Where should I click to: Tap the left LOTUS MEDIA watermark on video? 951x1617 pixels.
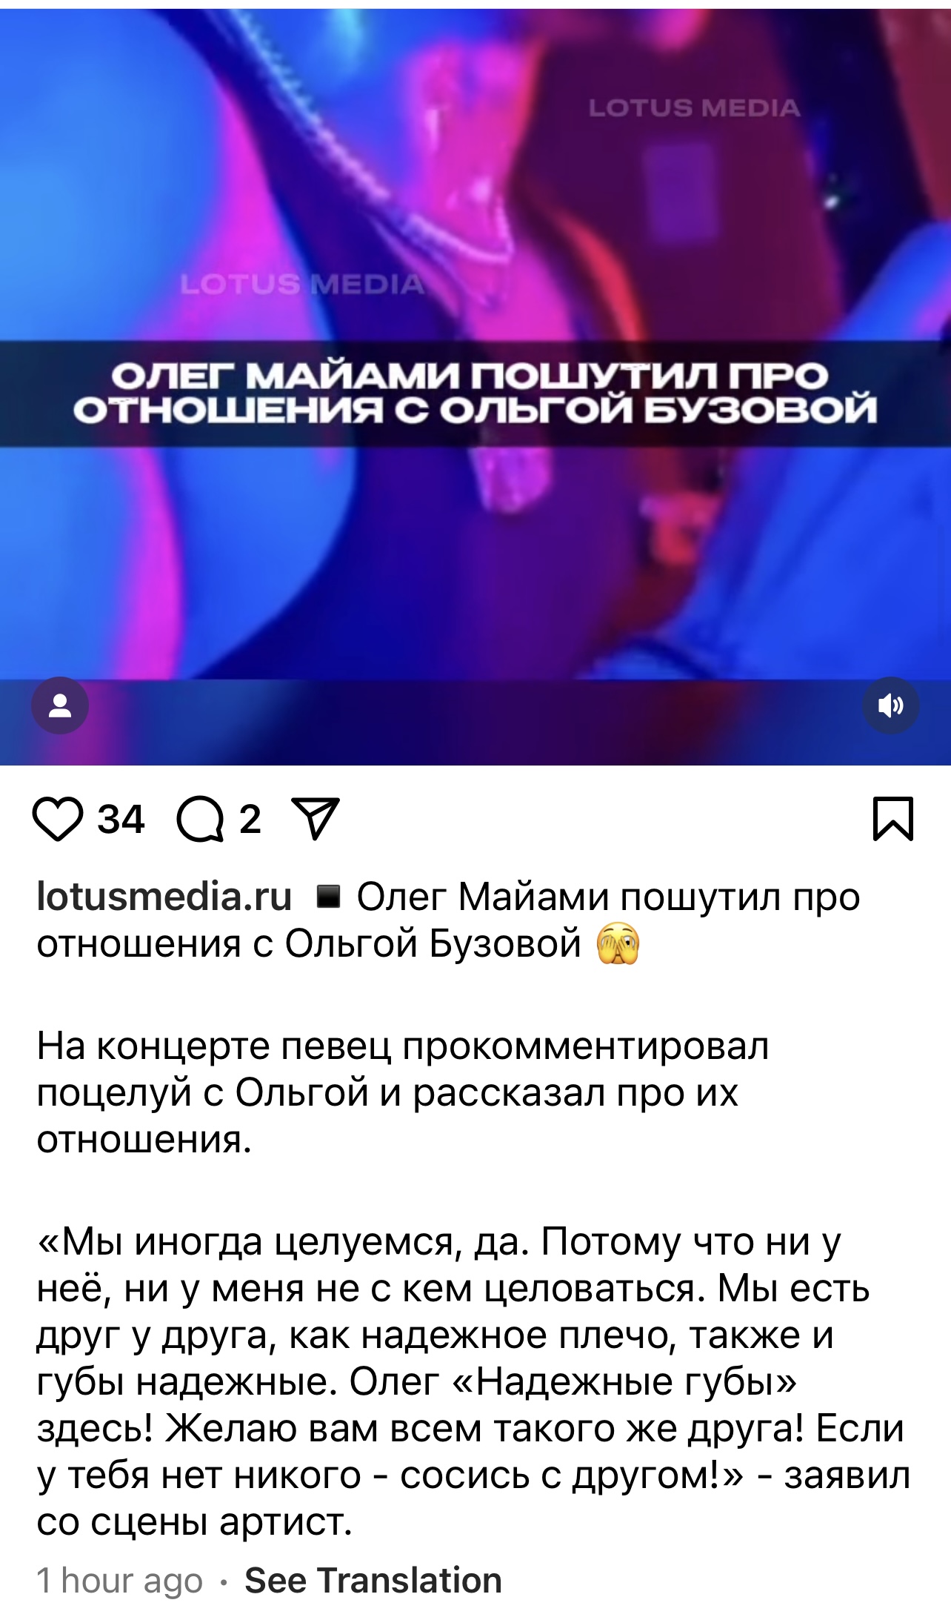(302, 284)
